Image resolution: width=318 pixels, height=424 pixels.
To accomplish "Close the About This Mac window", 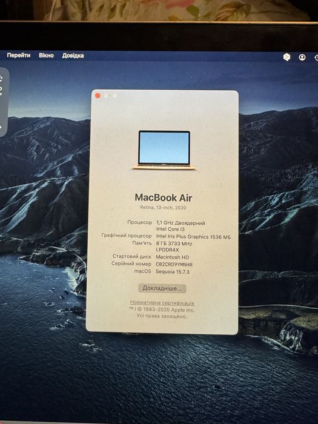I will 98,96.
